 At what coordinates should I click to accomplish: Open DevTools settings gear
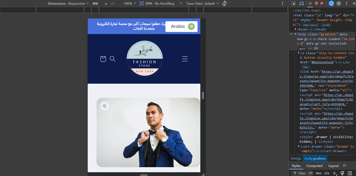coord(339,3)
